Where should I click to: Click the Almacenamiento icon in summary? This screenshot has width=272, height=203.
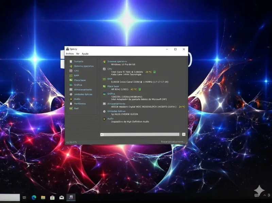point(104,104)
